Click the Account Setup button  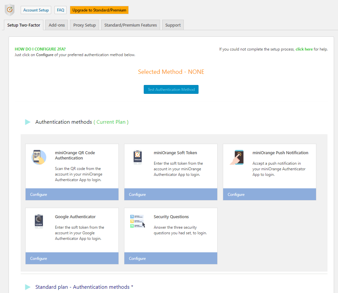tap(36, 10)
